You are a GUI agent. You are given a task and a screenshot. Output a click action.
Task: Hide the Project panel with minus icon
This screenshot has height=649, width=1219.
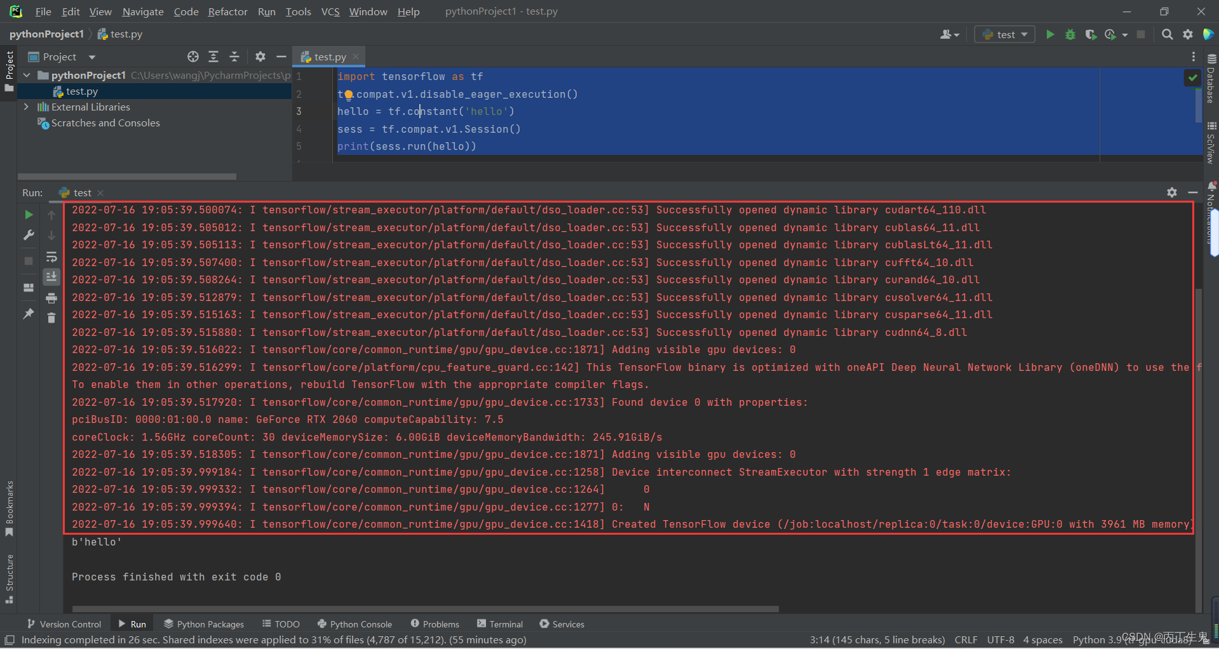281,57
